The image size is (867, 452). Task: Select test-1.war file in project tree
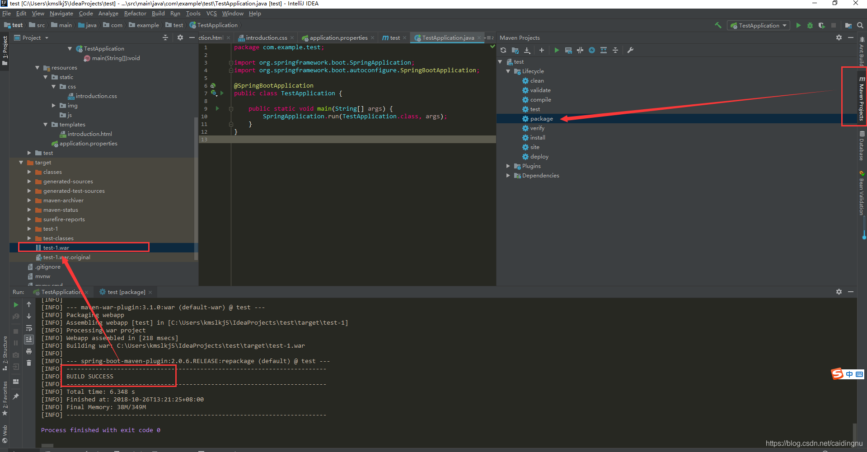pyautogui.click(x=56, y=248)
